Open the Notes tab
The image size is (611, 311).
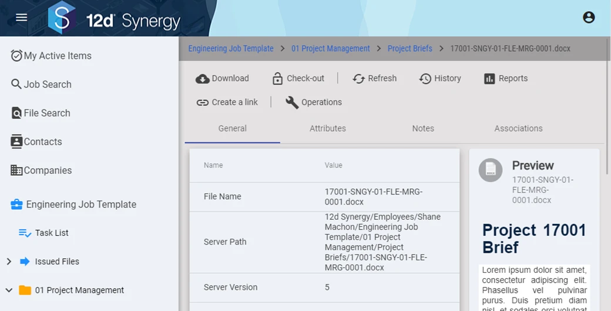(x=423, y=129)
